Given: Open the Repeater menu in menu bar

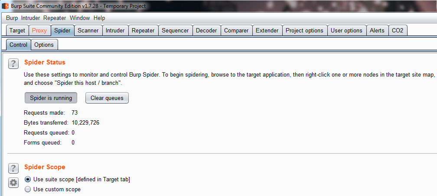Looking at the screenshot, I should pos(55,18).
